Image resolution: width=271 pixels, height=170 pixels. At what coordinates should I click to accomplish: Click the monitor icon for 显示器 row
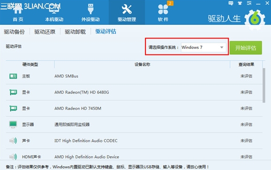[x=13, y=124]
